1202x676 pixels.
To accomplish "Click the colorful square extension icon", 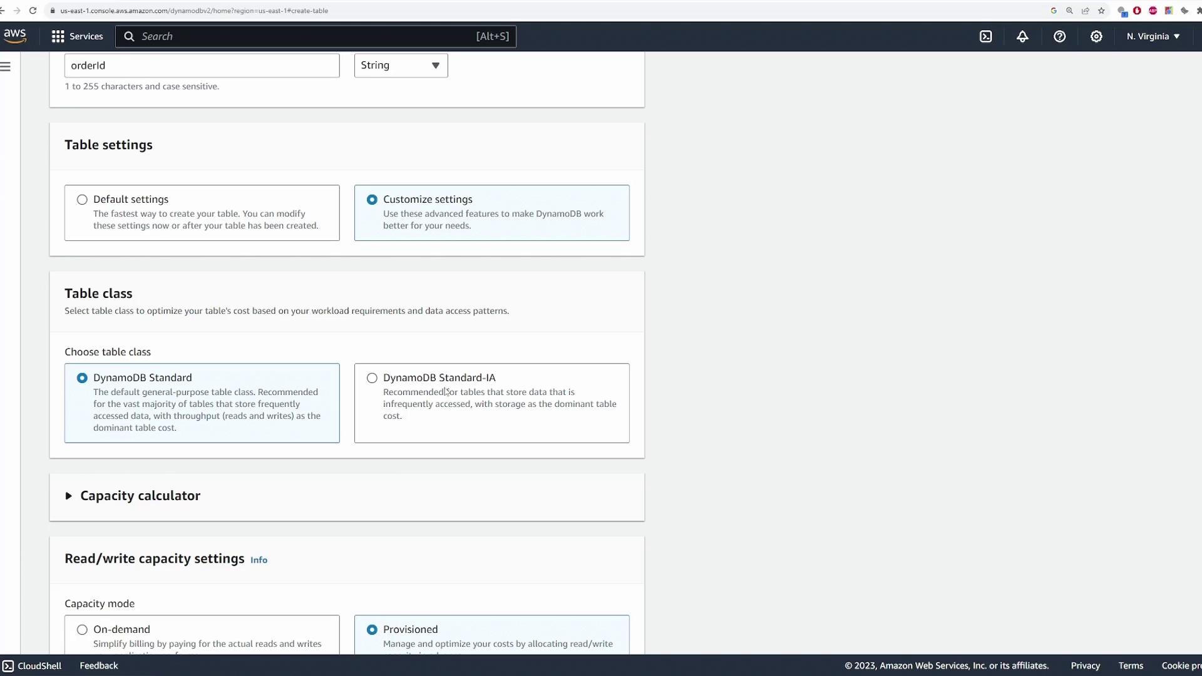I will point(1168,11).
